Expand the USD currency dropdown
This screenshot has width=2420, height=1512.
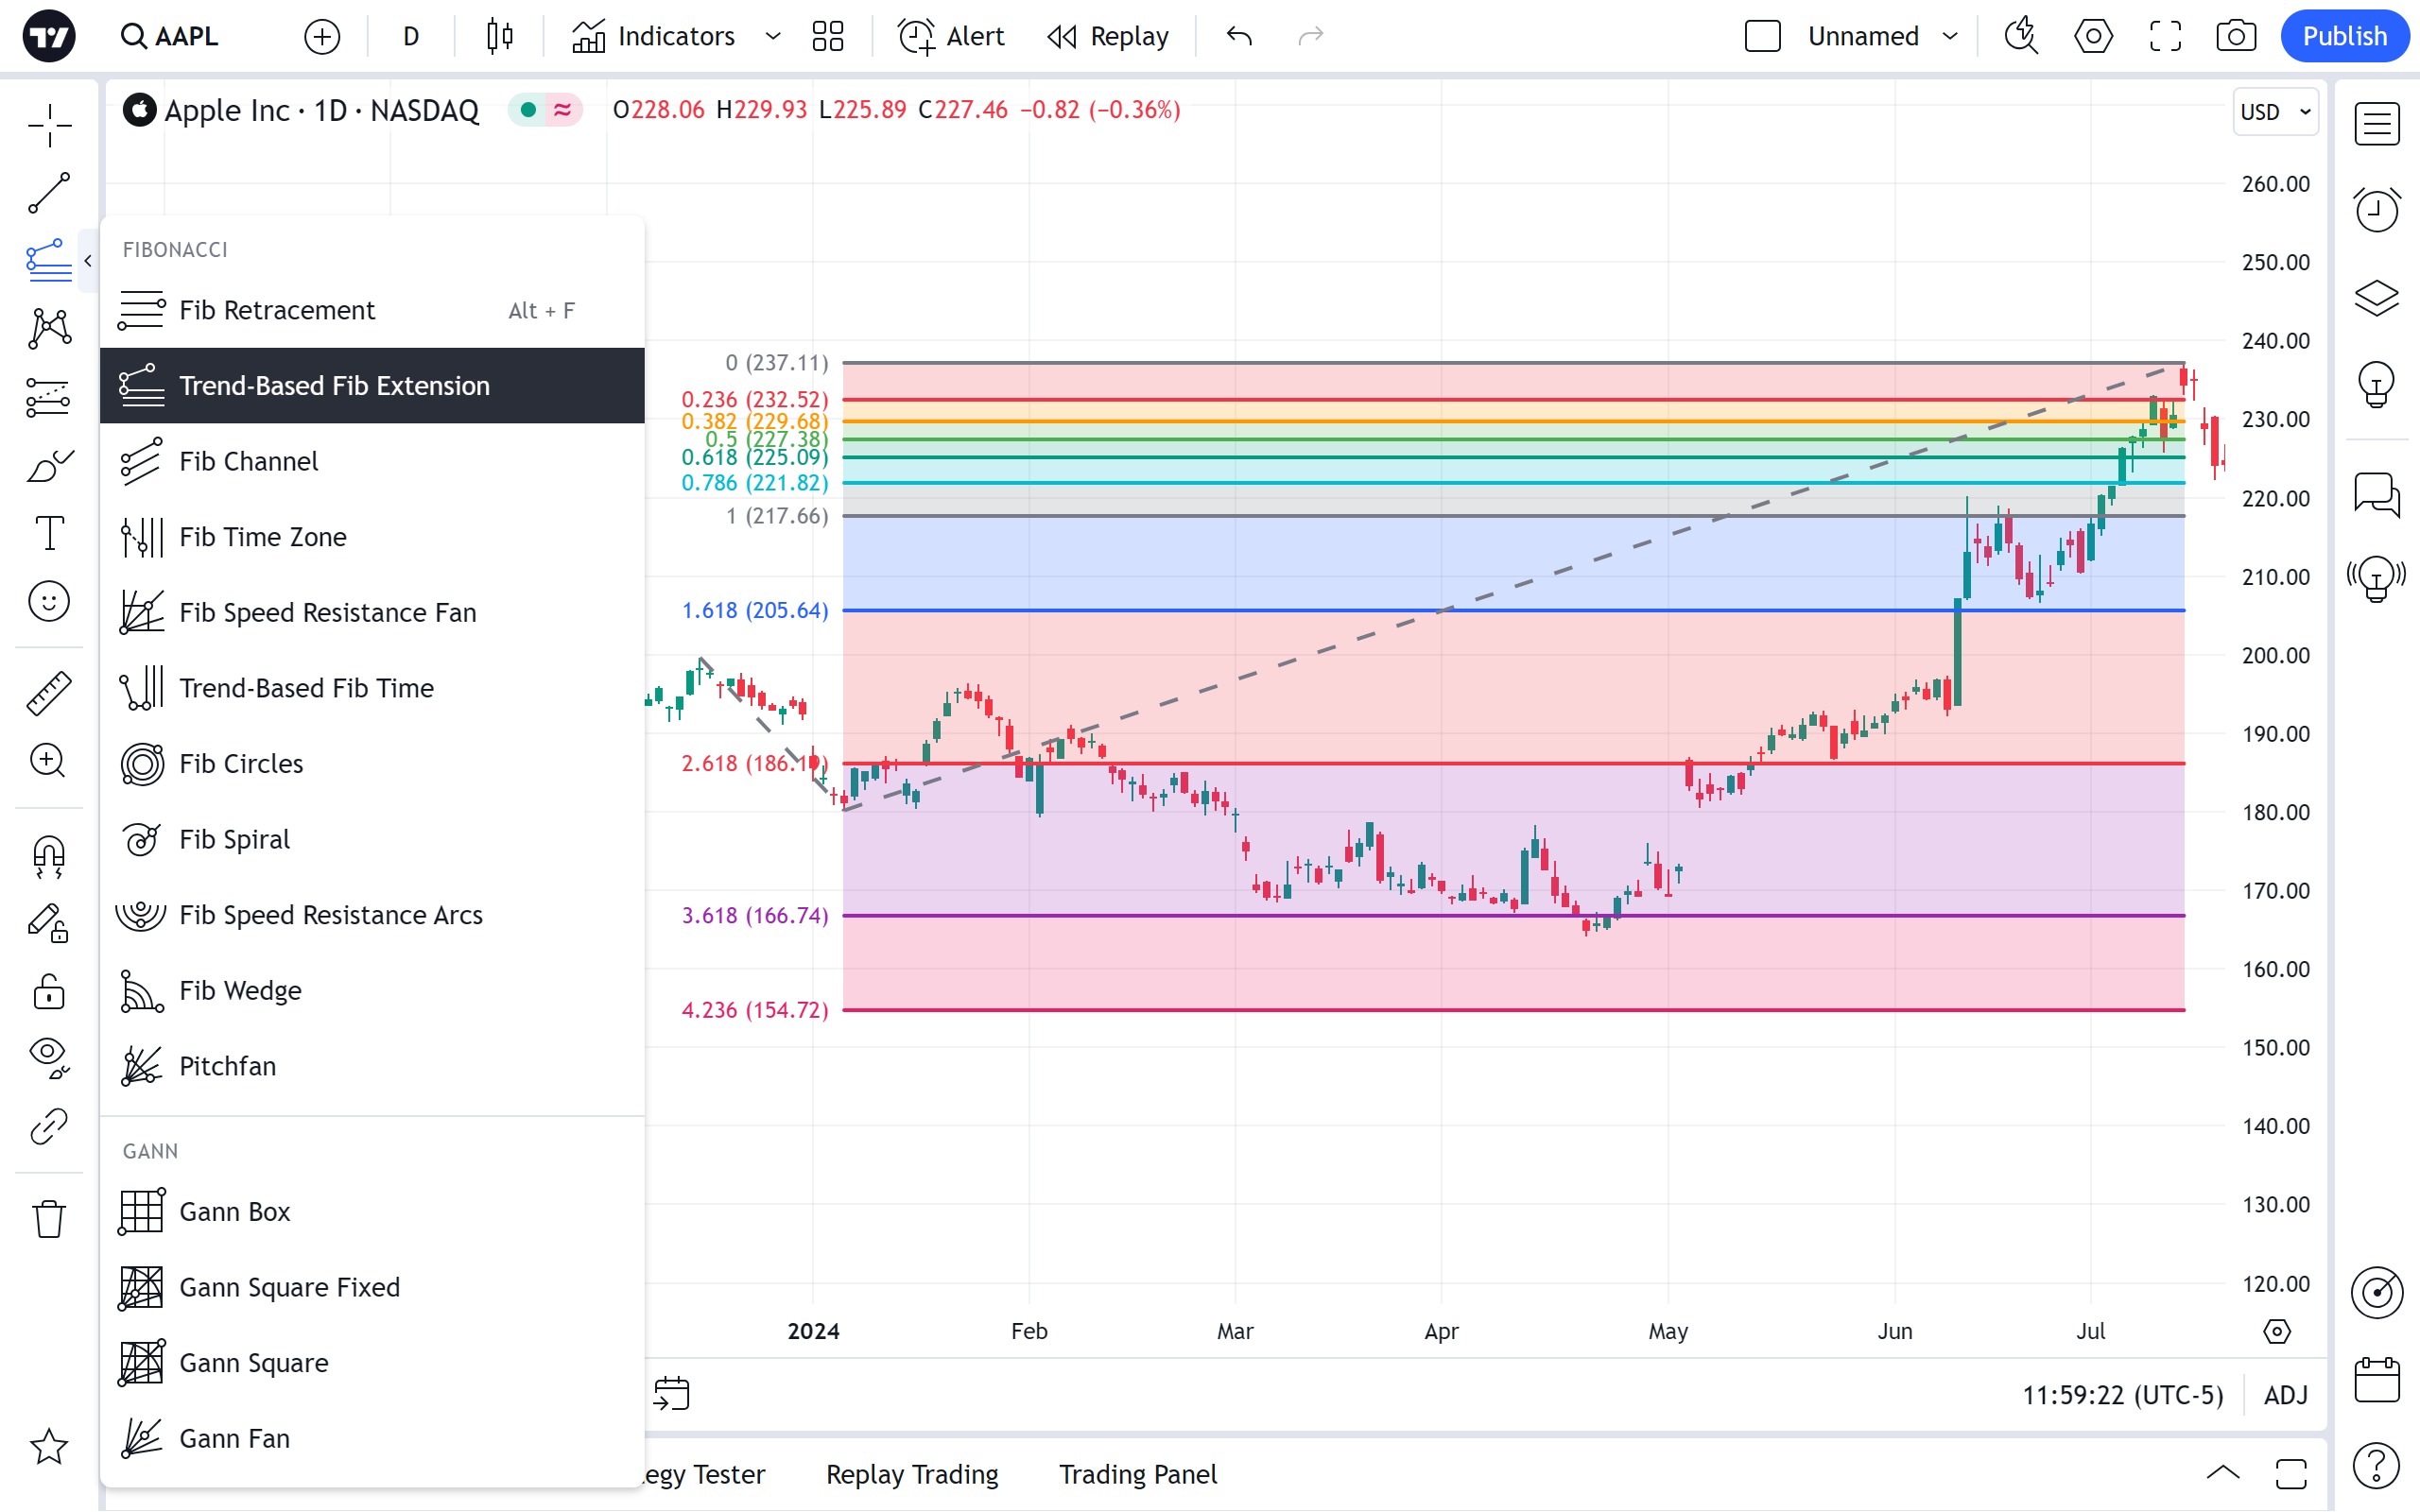click(x=2275, y=112)
